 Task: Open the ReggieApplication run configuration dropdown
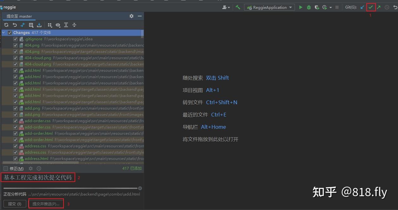(269, 7)
